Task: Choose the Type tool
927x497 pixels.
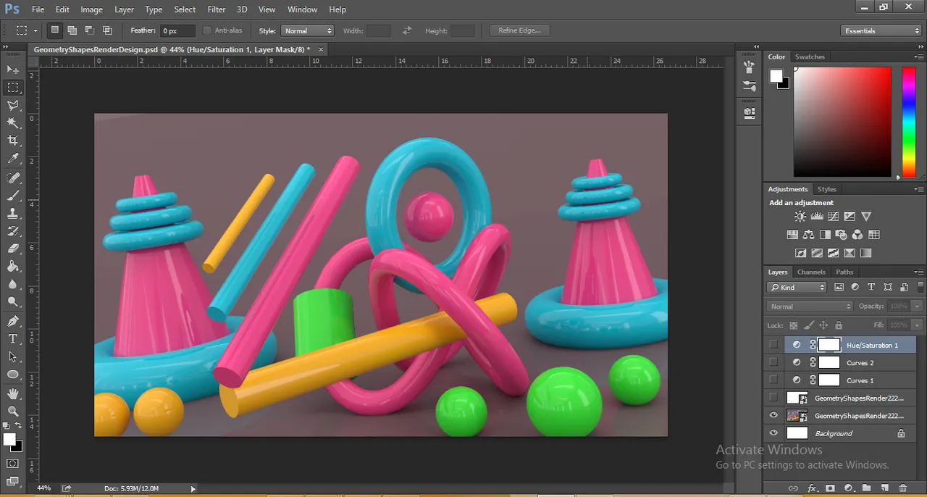Action: point(13,338)
